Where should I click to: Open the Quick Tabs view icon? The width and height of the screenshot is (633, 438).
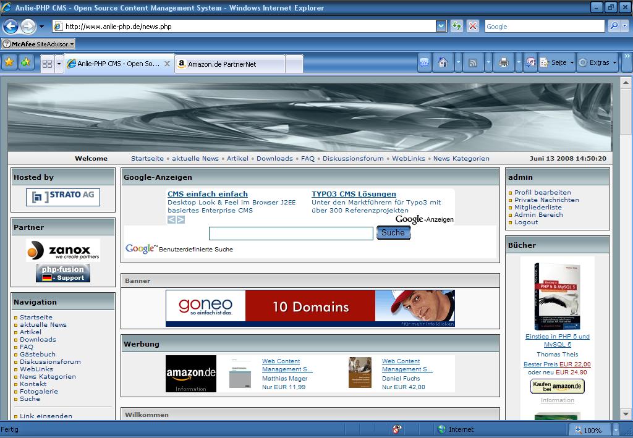pos(47,64)
